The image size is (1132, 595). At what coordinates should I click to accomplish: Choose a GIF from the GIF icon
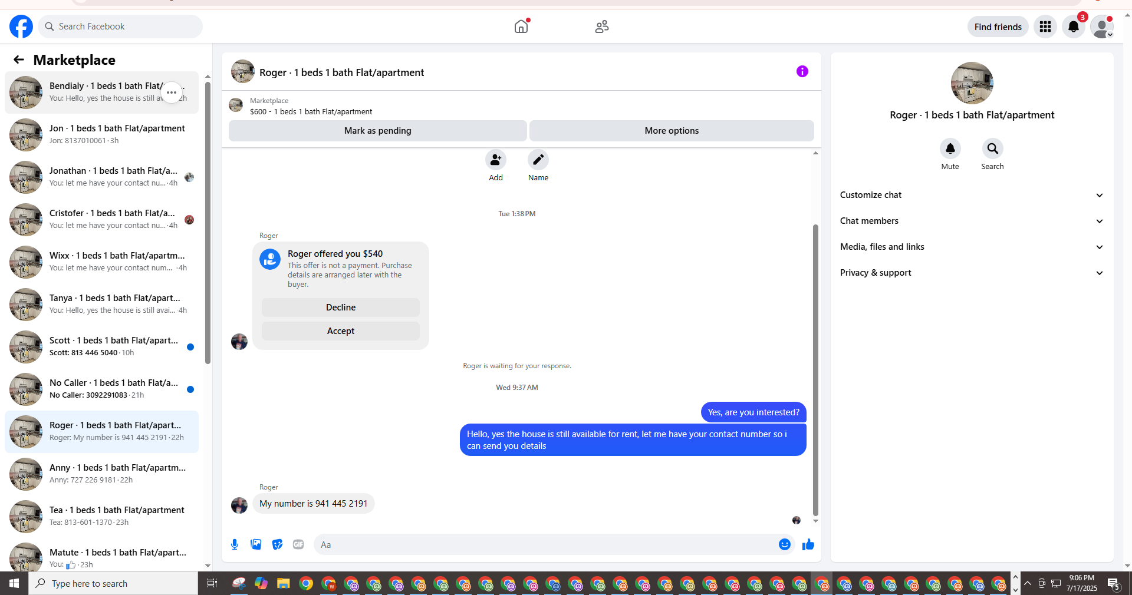pyautogui.click(x=298, y=544)
